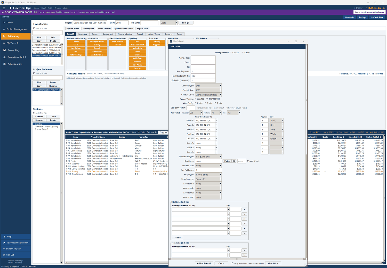Click the Update Prices button
Image resolution: width=387 pixels, height=268 pixels.
point(73,29)
